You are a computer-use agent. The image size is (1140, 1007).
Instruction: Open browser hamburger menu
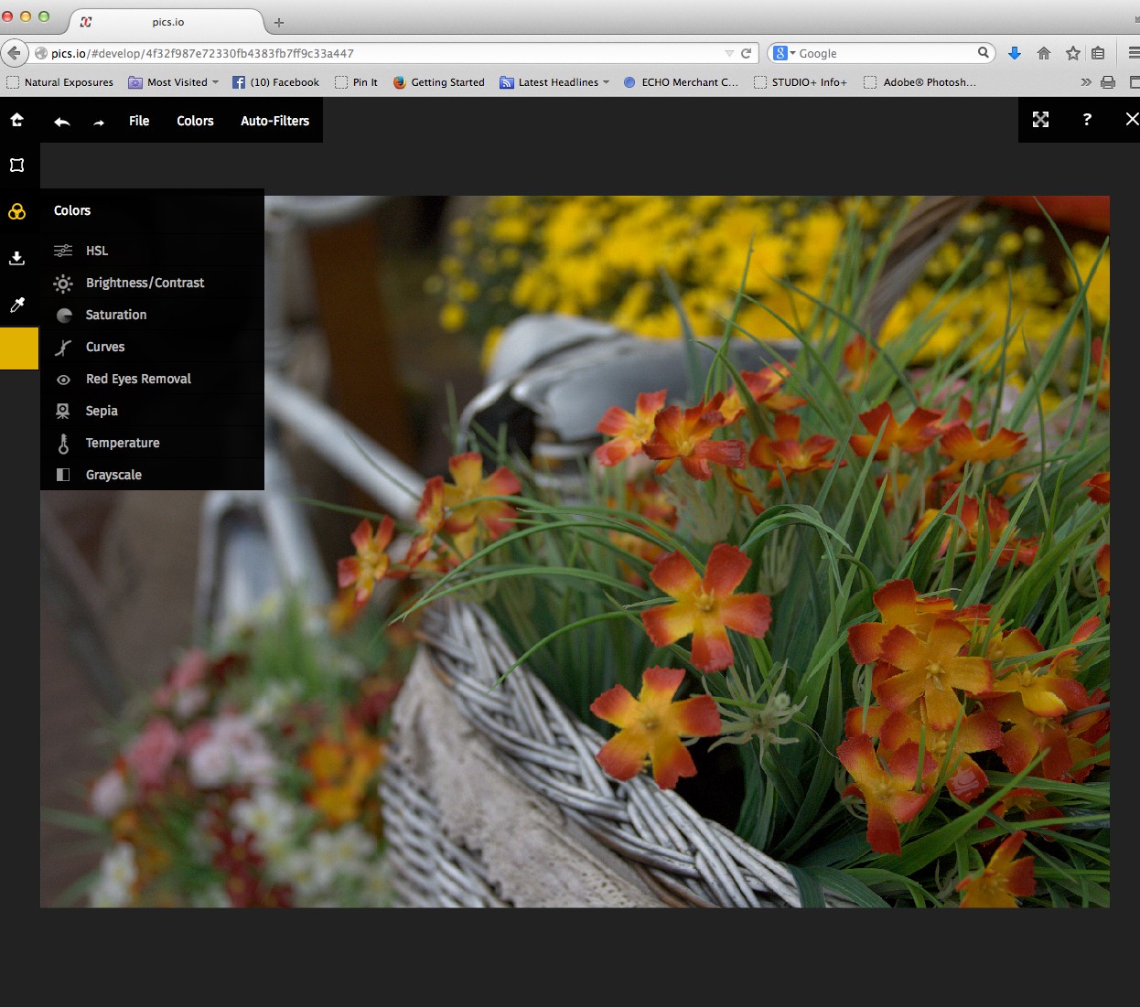[1134, 54]
